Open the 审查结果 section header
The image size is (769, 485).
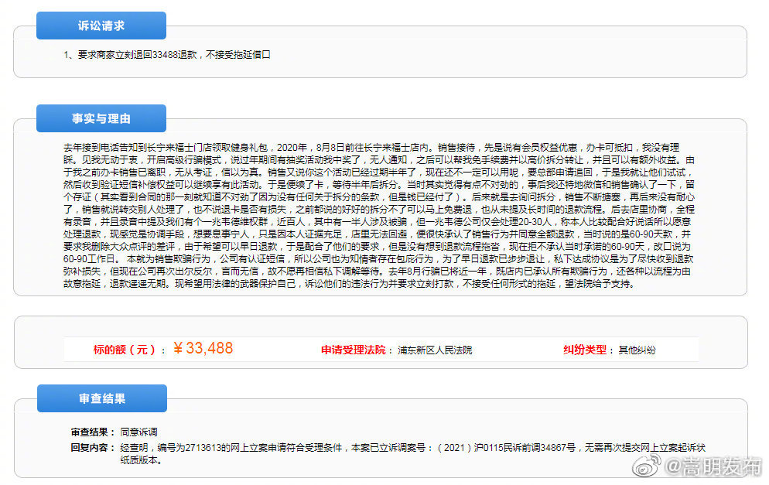pos(101,398)
